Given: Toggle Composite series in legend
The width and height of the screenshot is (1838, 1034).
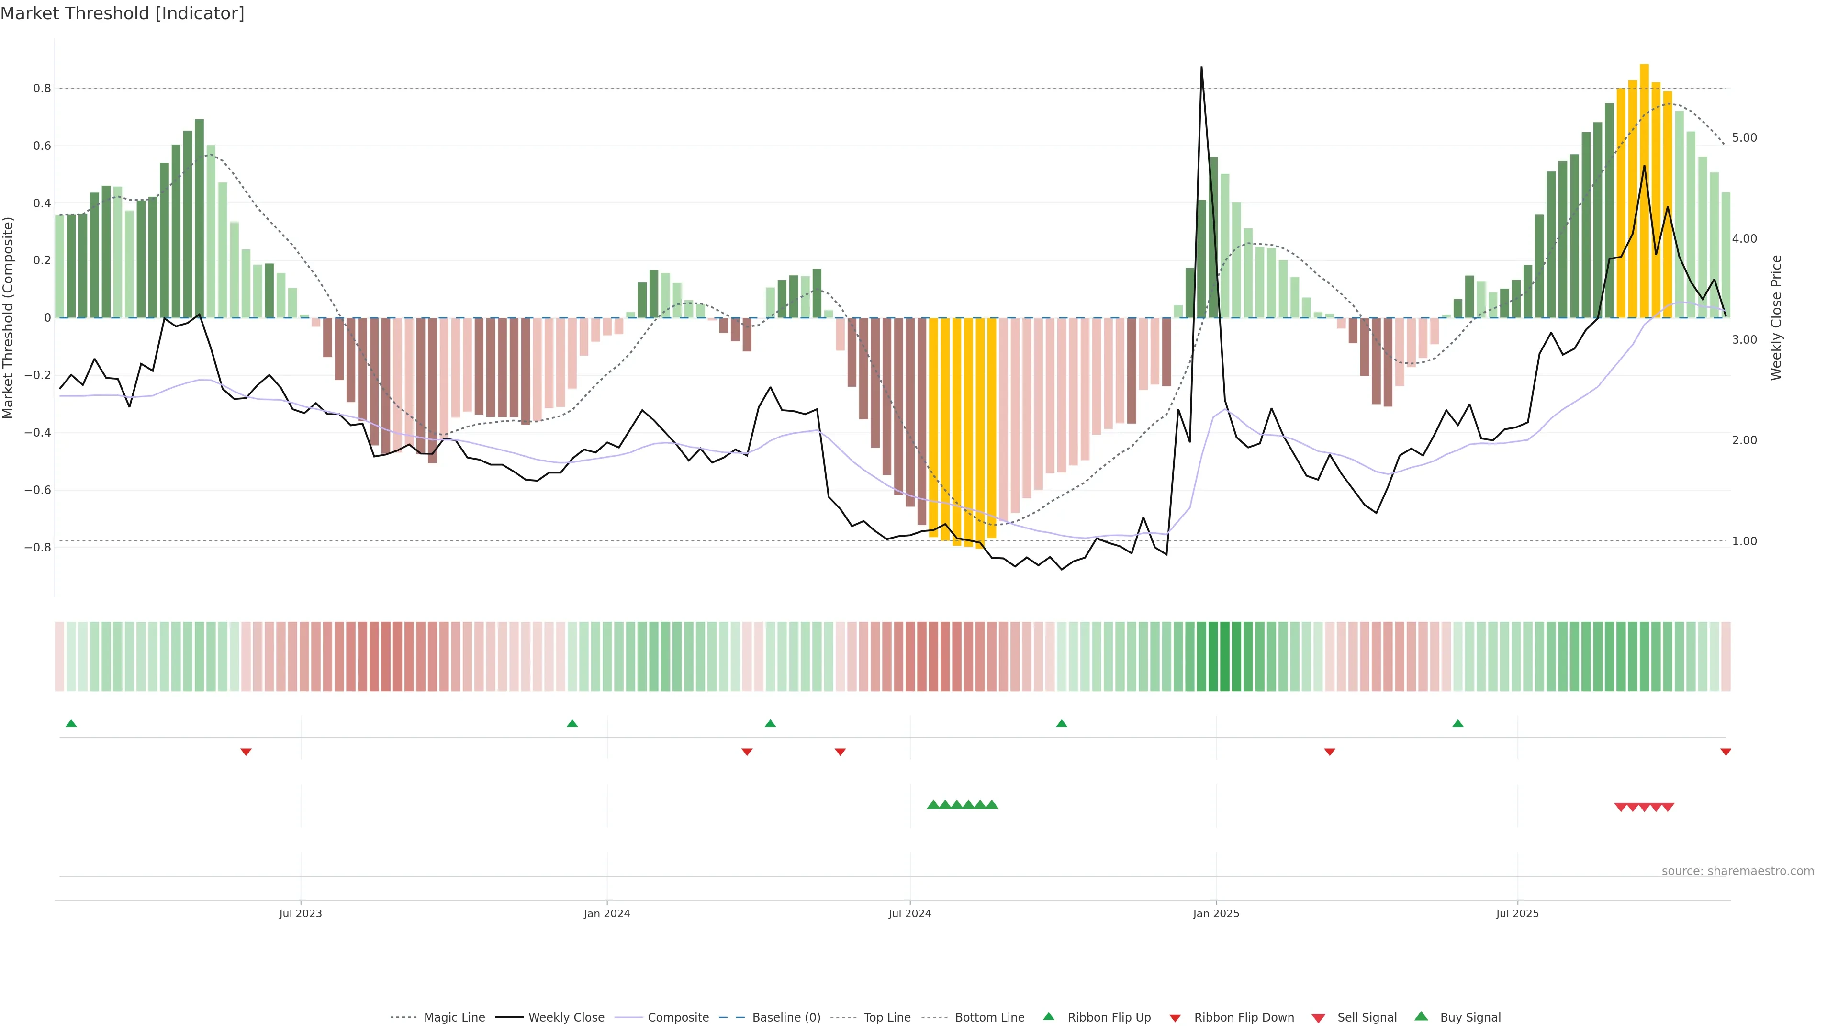Looking at the screenshot, I should click(678, 1018).
